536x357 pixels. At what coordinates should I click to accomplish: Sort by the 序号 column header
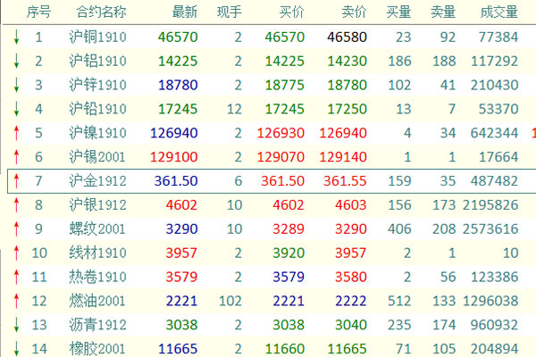coord(38,12)
